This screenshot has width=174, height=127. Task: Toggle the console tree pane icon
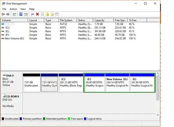click(x=14, y=14)
